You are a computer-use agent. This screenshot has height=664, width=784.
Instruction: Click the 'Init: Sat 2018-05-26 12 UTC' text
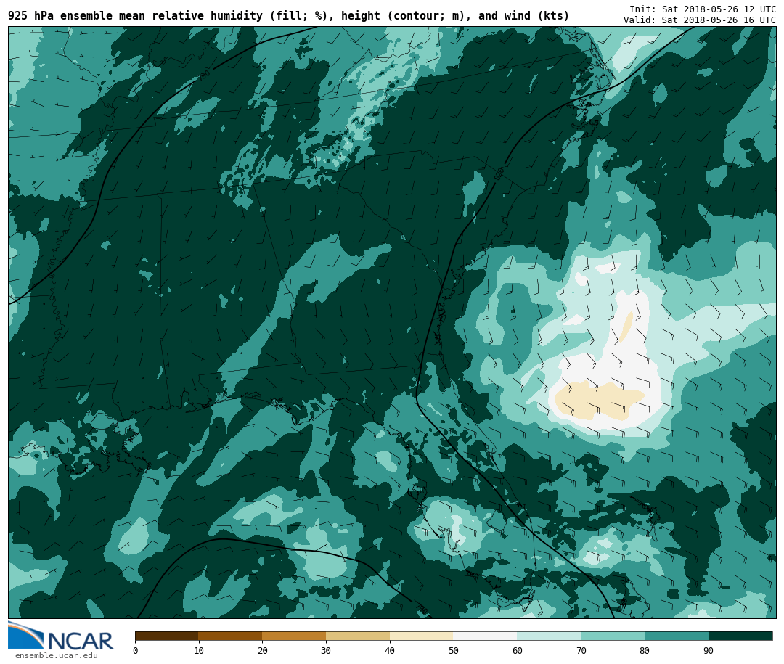[703, 9]
